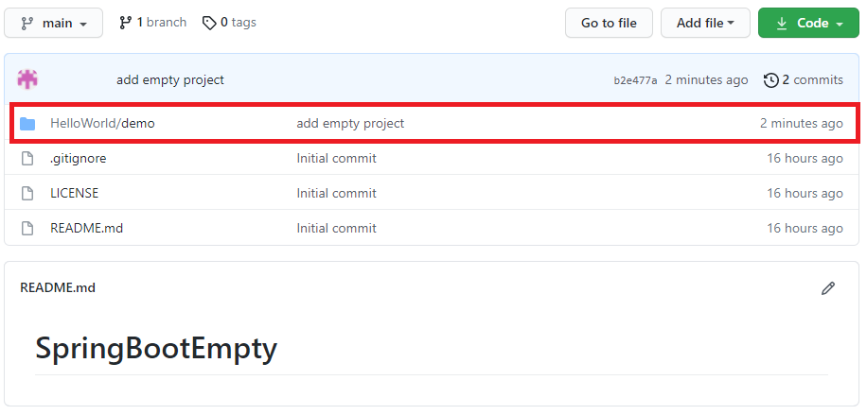The width and height of the screenshot is (867, 415).
Task: Open Initial commit link in LICENSE row
Action: pos(336,194)
